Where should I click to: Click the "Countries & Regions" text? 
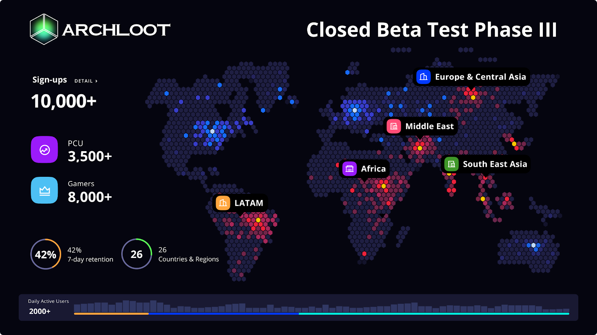188,259
